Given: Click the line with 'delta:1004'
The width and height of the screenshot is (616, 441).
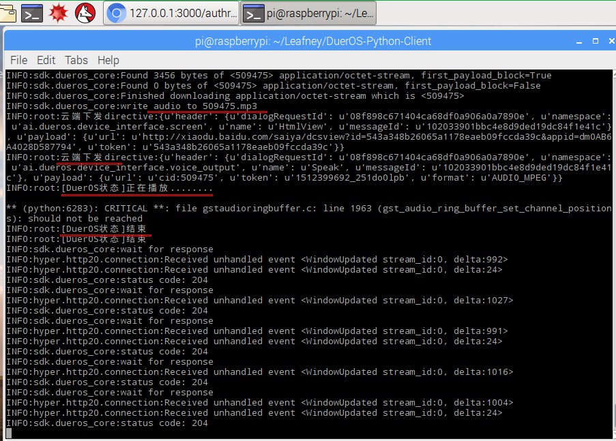Looking at the screenshot, I should click(x=260, y=403).
